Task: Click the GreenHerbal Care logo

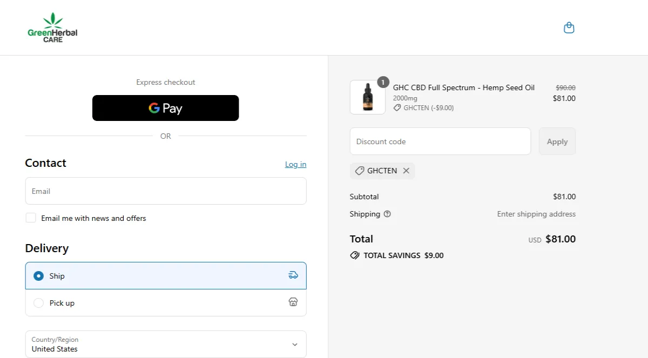Action: (x=52, y=27)
